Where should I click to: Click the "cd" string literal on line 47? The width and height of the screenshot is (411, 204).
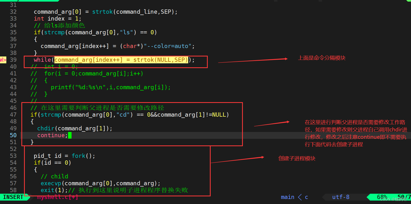click(x=123, y=115)
